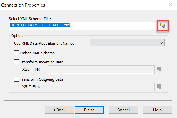The image size is (177, 118).
Task: Expand root element combo box arrow
Action: click(161, 43)
